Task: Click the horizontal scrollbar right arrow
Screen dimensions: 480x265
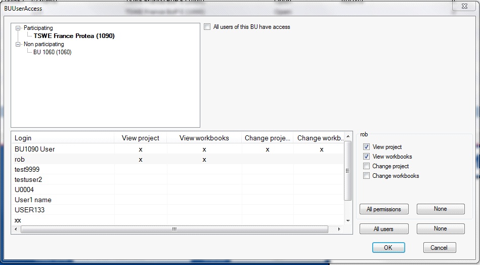Action: pyautogui.click(x=340, y=230)
